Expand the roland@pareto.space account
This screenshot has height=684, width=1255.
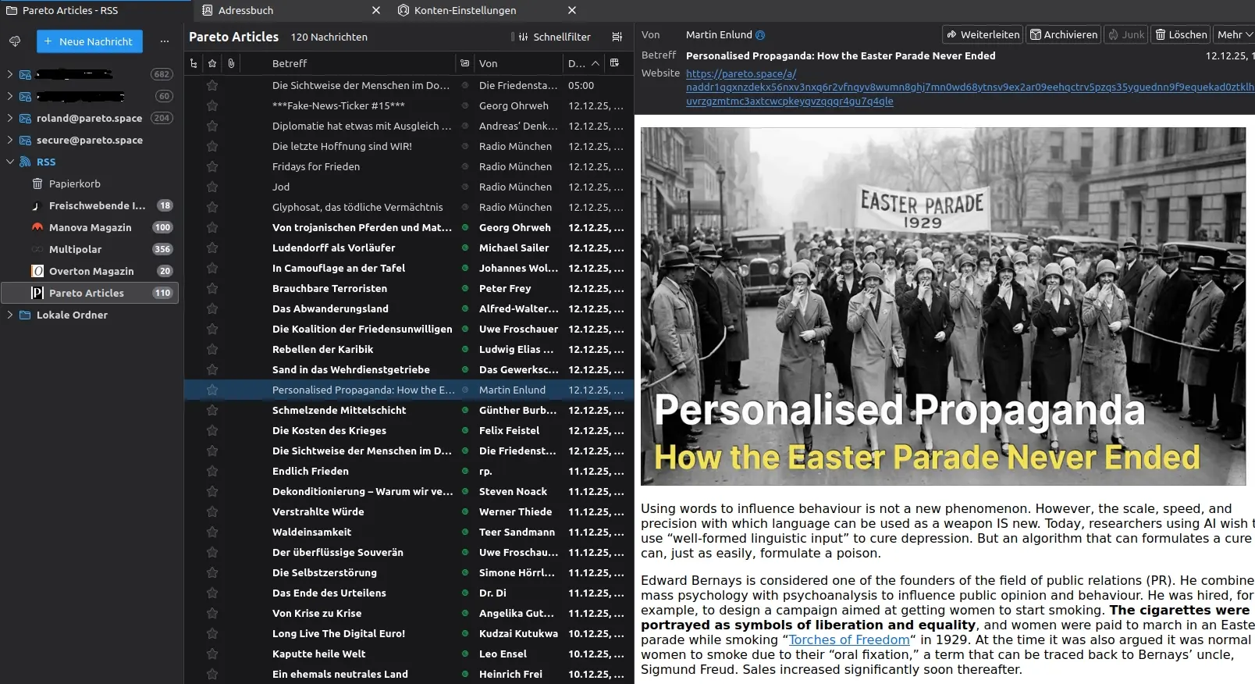9,118
